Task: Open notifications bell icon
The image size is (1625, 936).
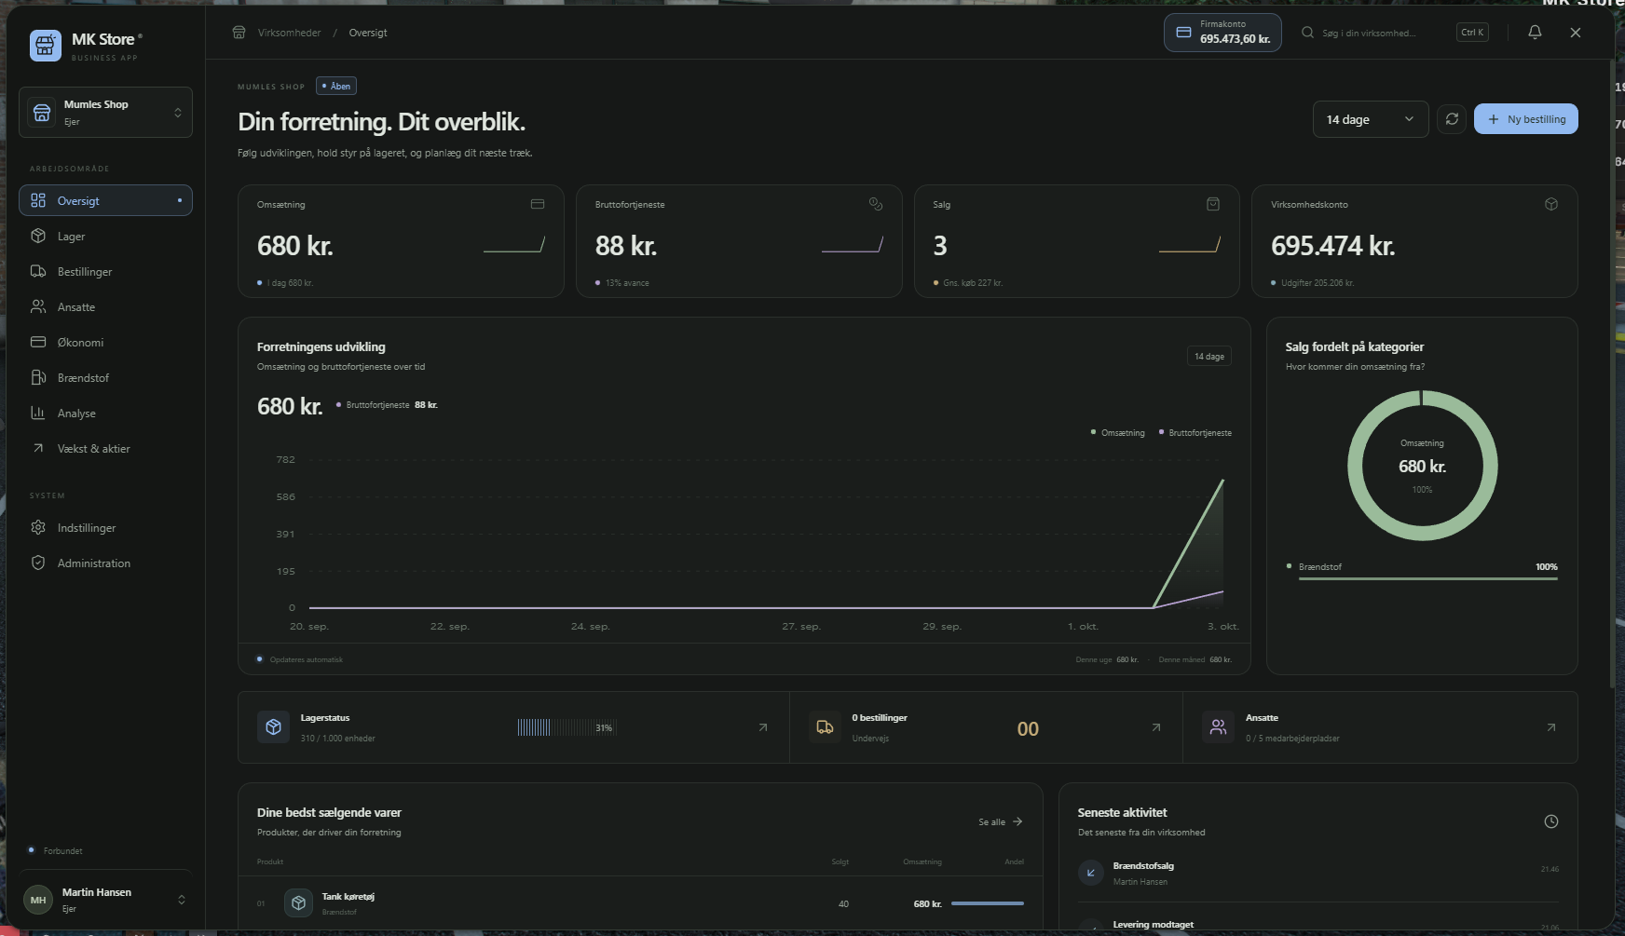Action: point(1535,33)
